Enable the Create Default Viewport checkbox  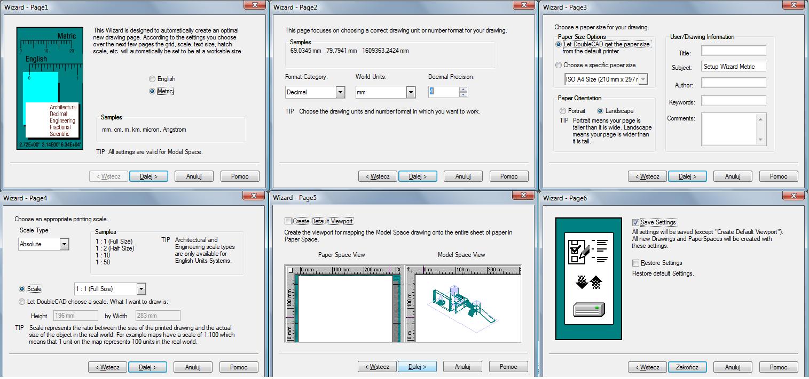click(x=288, y=221)
